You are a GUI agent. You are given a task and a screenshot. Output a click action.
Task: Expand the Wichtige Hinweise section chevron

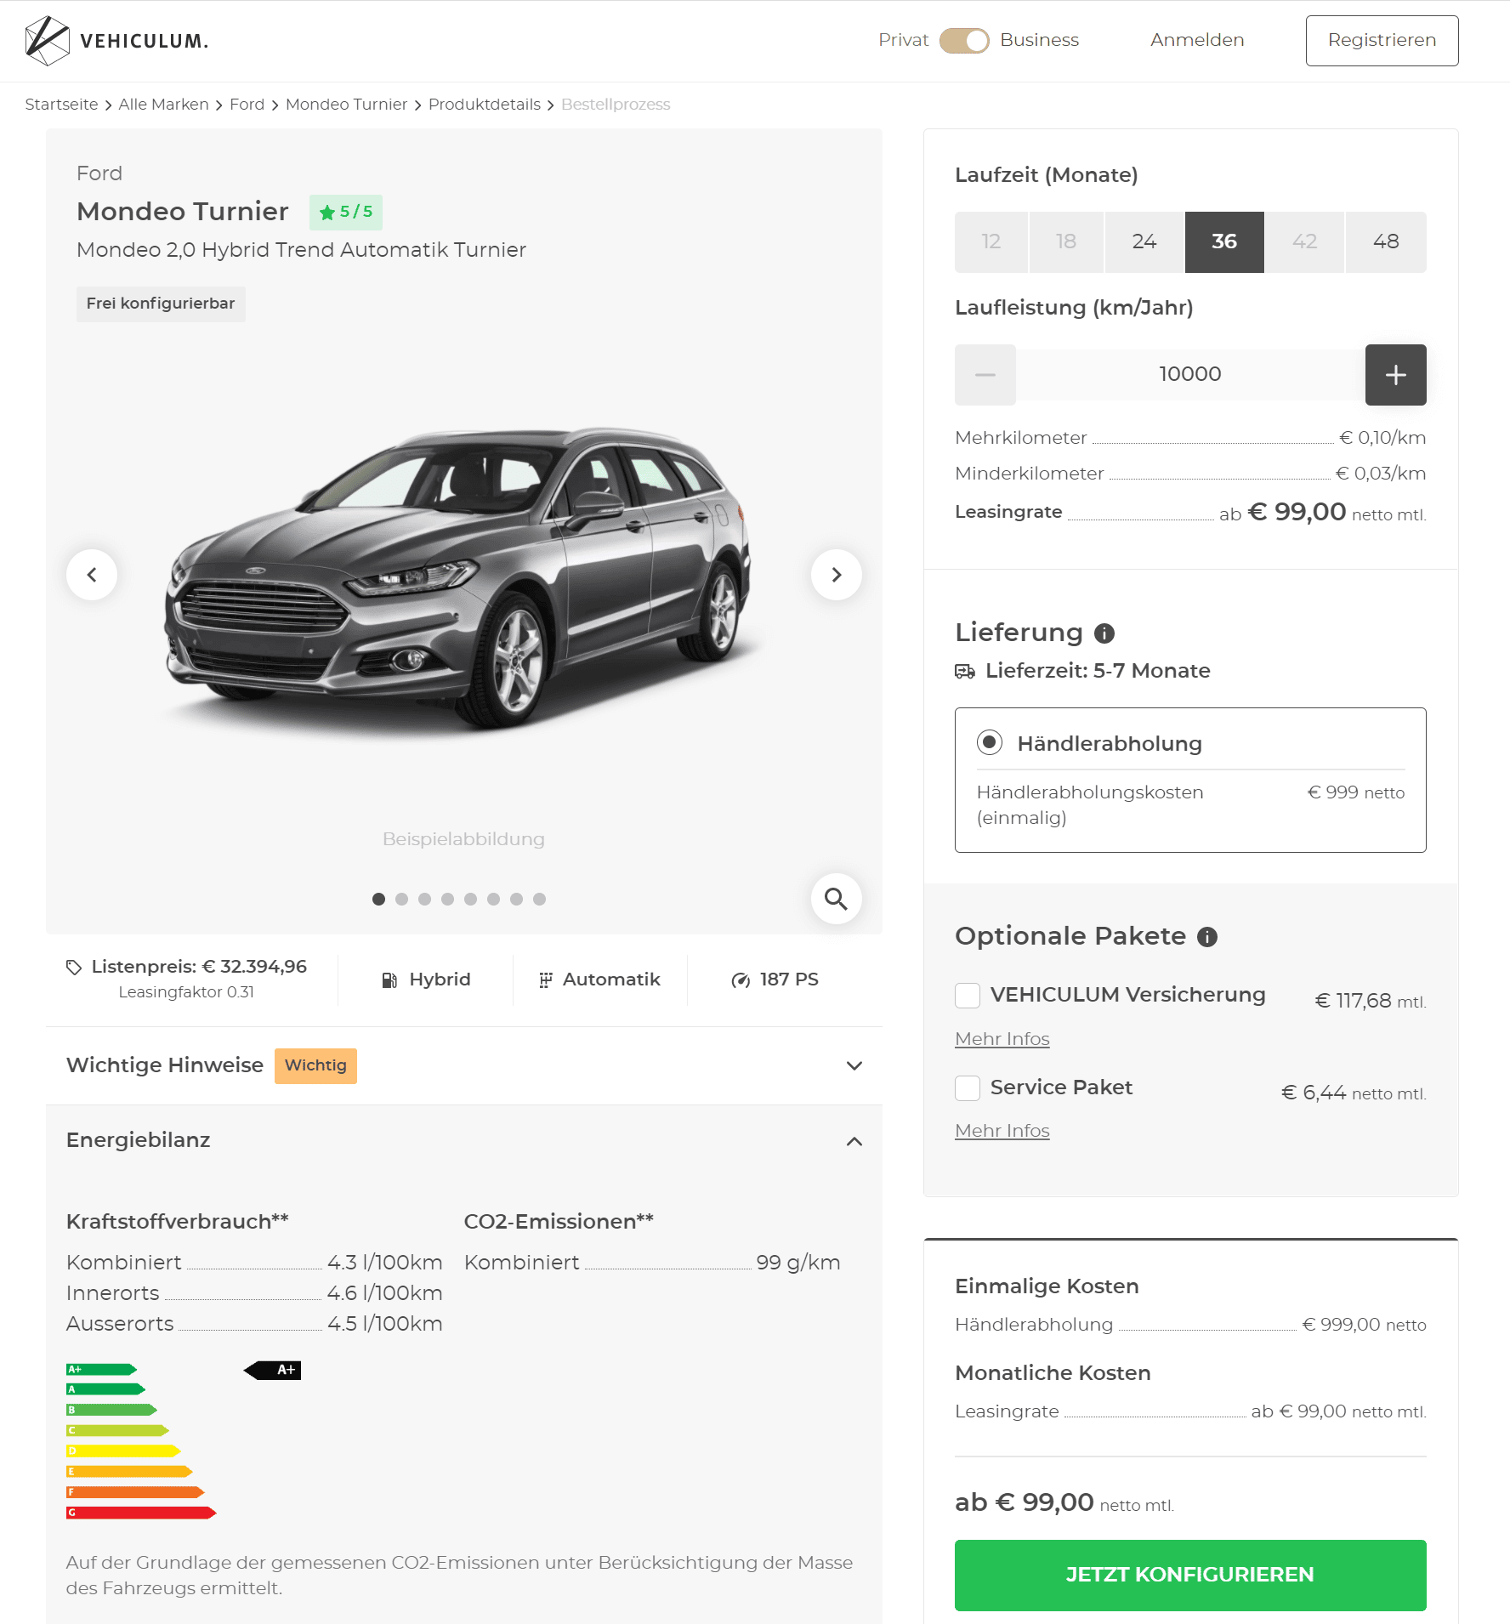[854, 1066]
